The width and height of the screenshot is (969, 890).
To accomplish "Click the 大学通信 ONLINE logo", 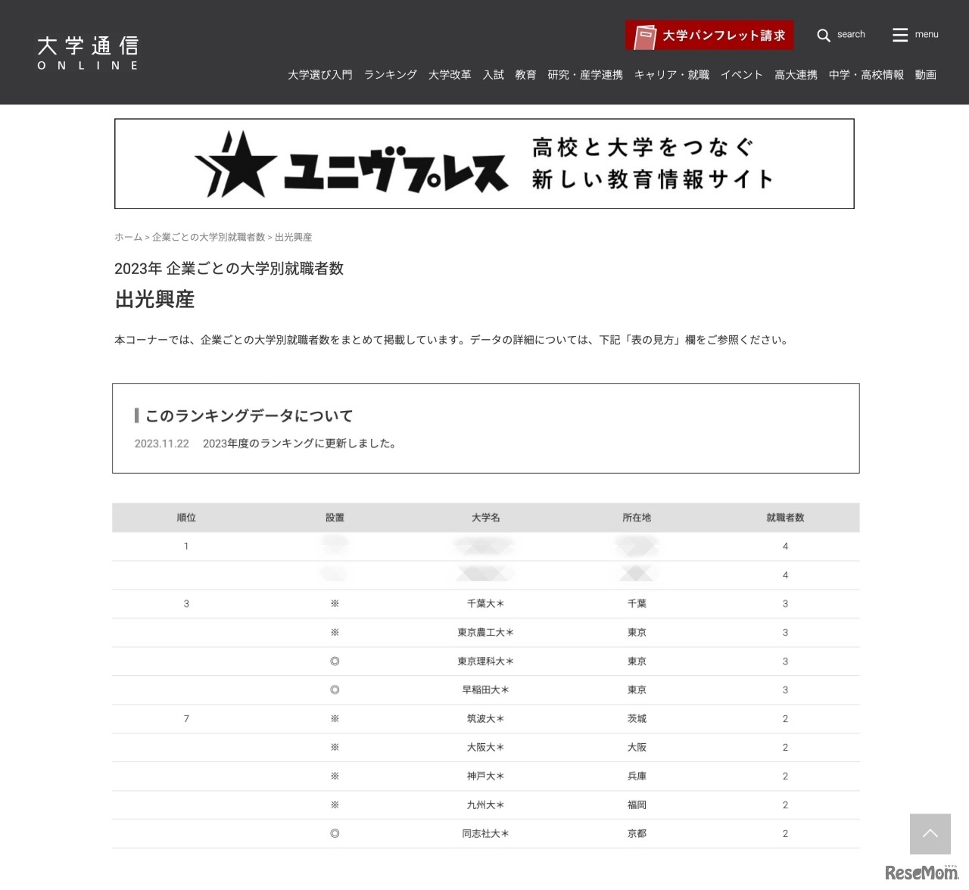I will tap(88, 53).
